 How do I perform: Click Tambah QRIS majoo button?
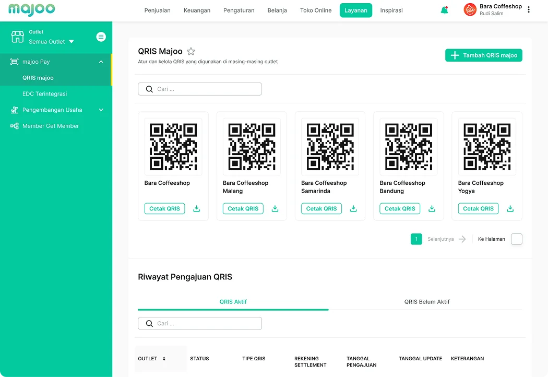tap(483, 55)
